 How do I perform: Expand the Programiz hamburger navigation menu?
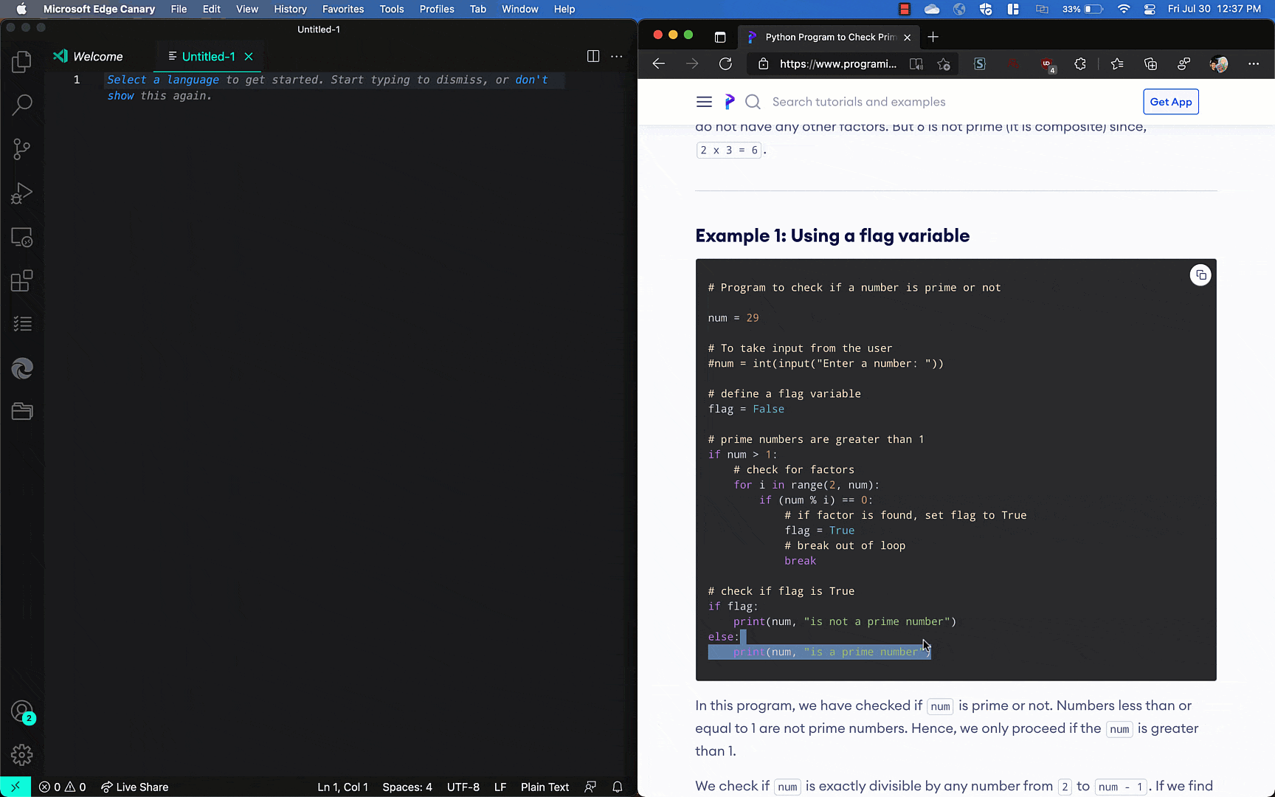tap(704, 101)
